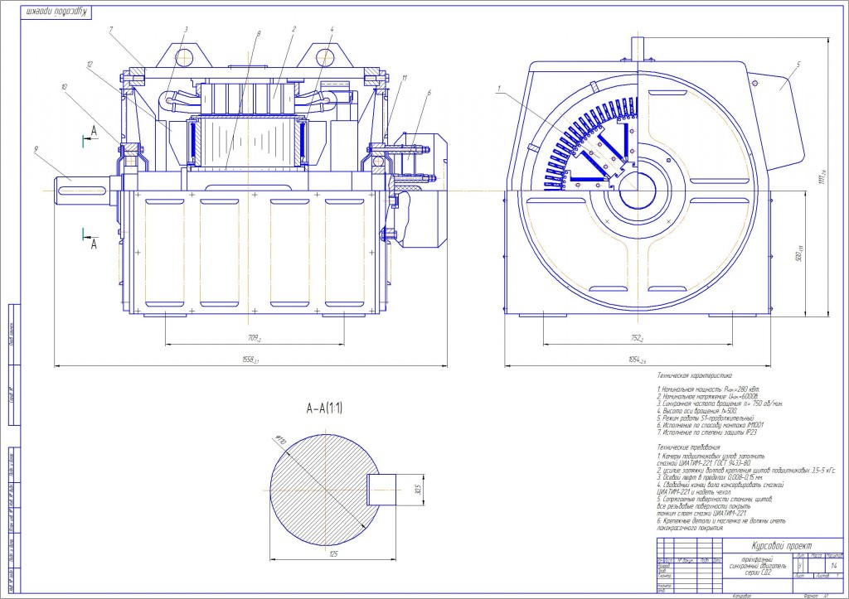Select part callout number 2
The height and width of the screenshot is (599, 849).
(x=294, y=29)
